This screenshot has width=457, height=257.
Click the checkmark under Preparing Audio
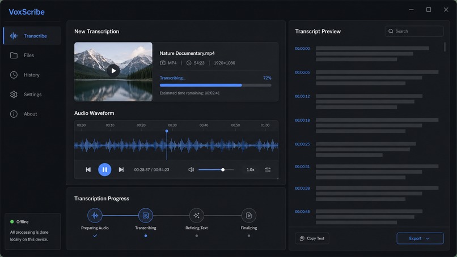95,235
